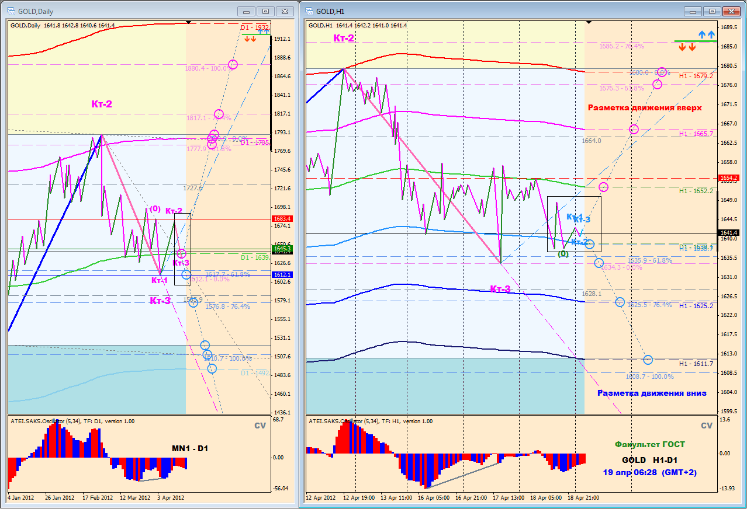Screen dimensions: 747x509
Task: Click 'CV' label in Daily oscillator panel
Action: 260,426
